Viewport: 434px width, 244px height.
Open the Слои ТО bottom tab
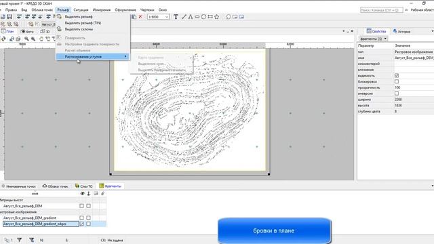coord(84,186)
